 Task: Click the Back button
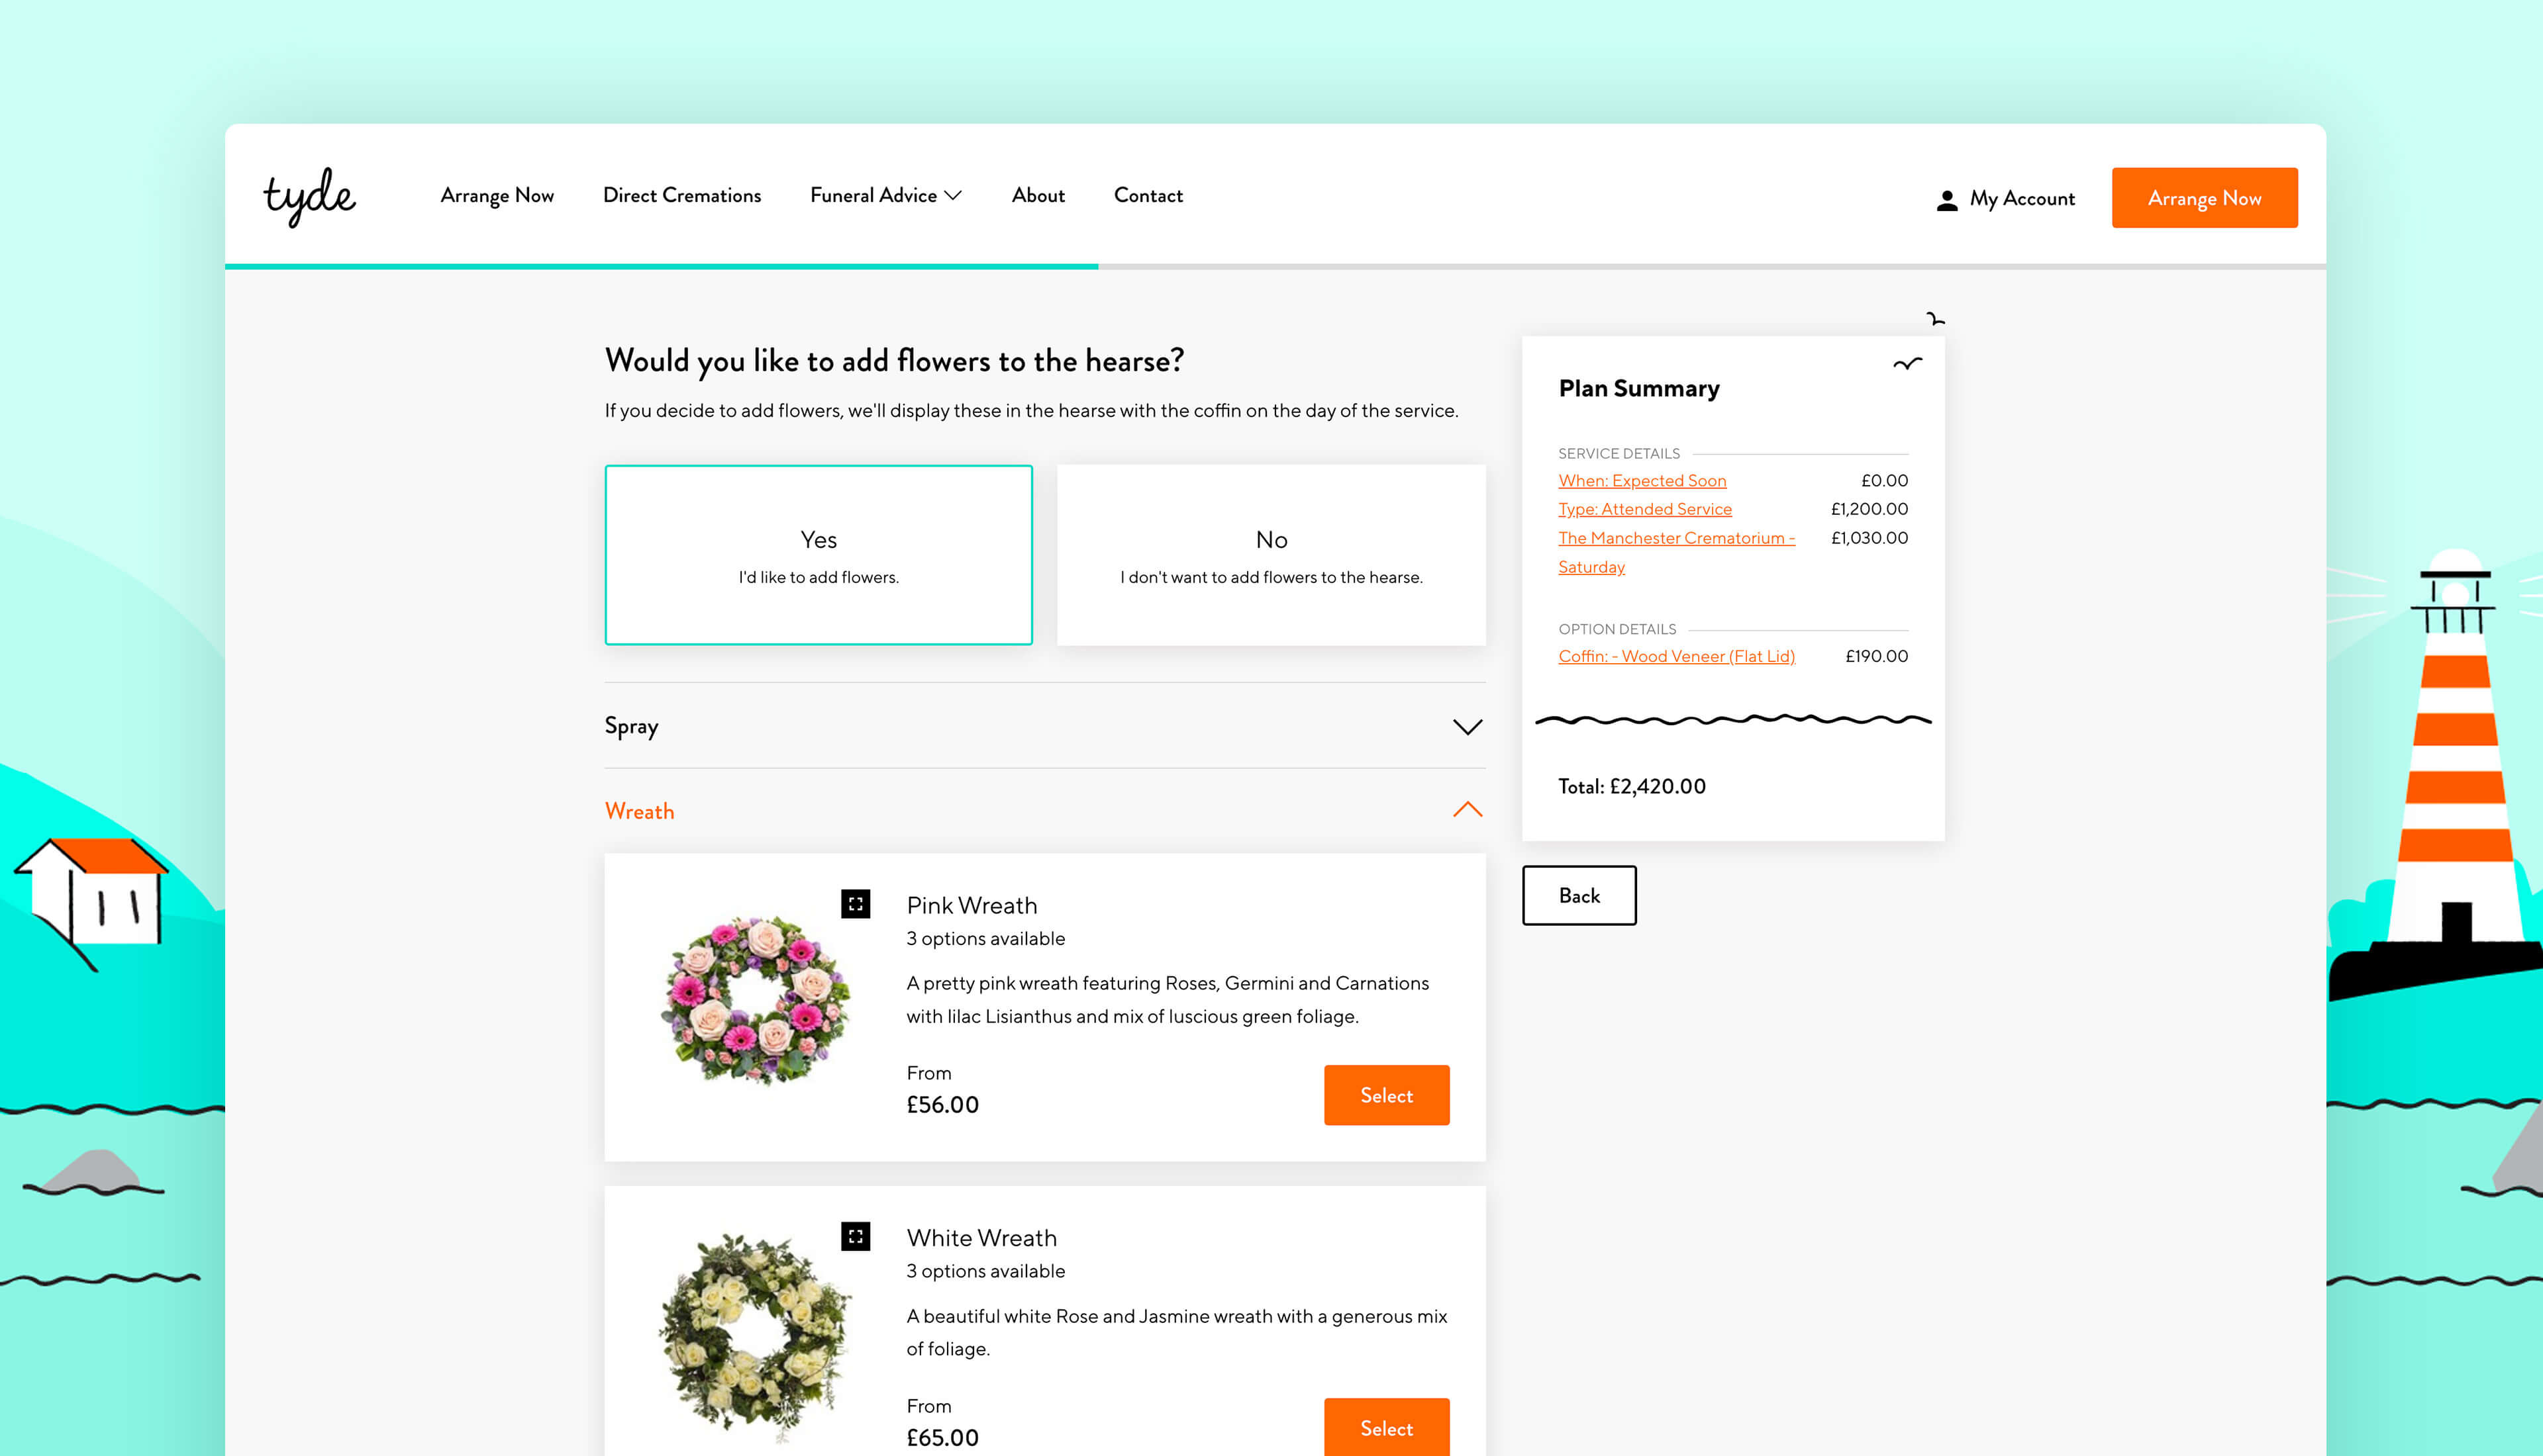pos(1579,895)
